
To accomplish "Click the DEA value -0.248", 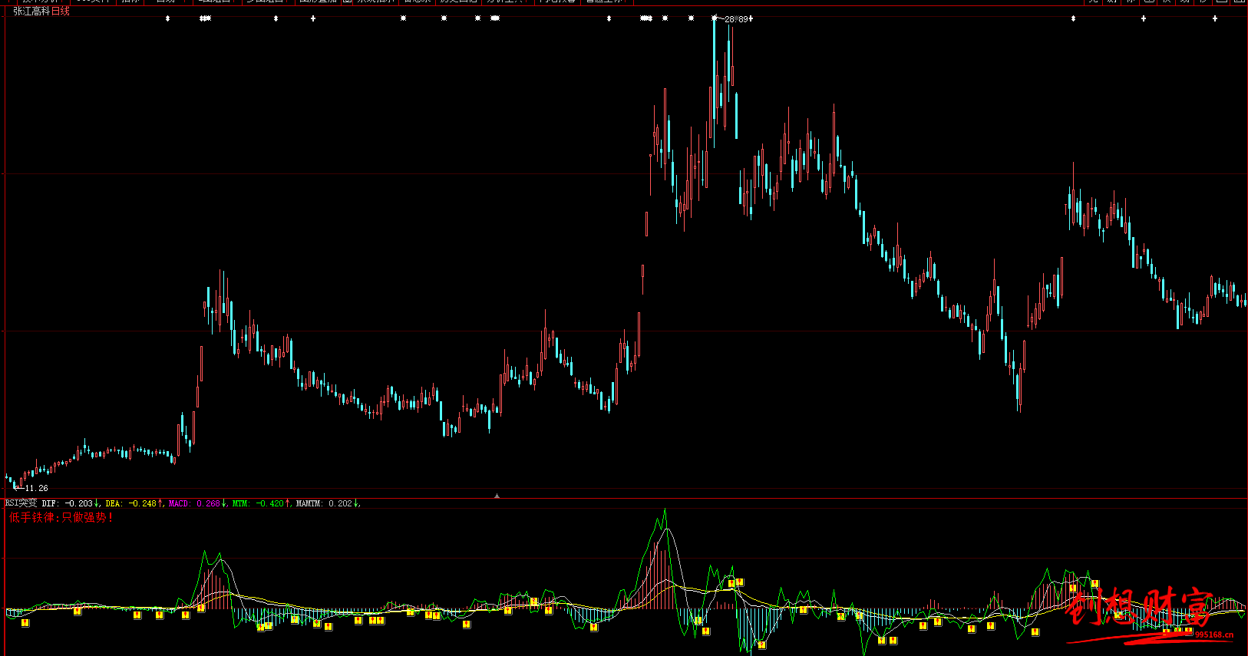I will [142, 503].
